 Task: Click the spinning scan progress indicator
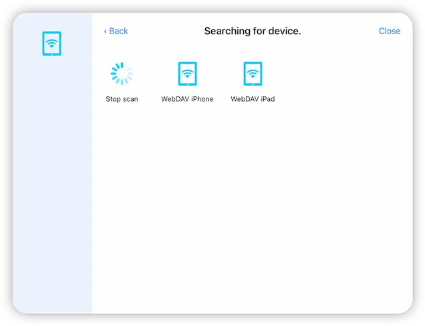(x=122, y=74)
